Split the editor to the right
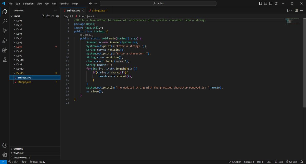 pos(296,10)
